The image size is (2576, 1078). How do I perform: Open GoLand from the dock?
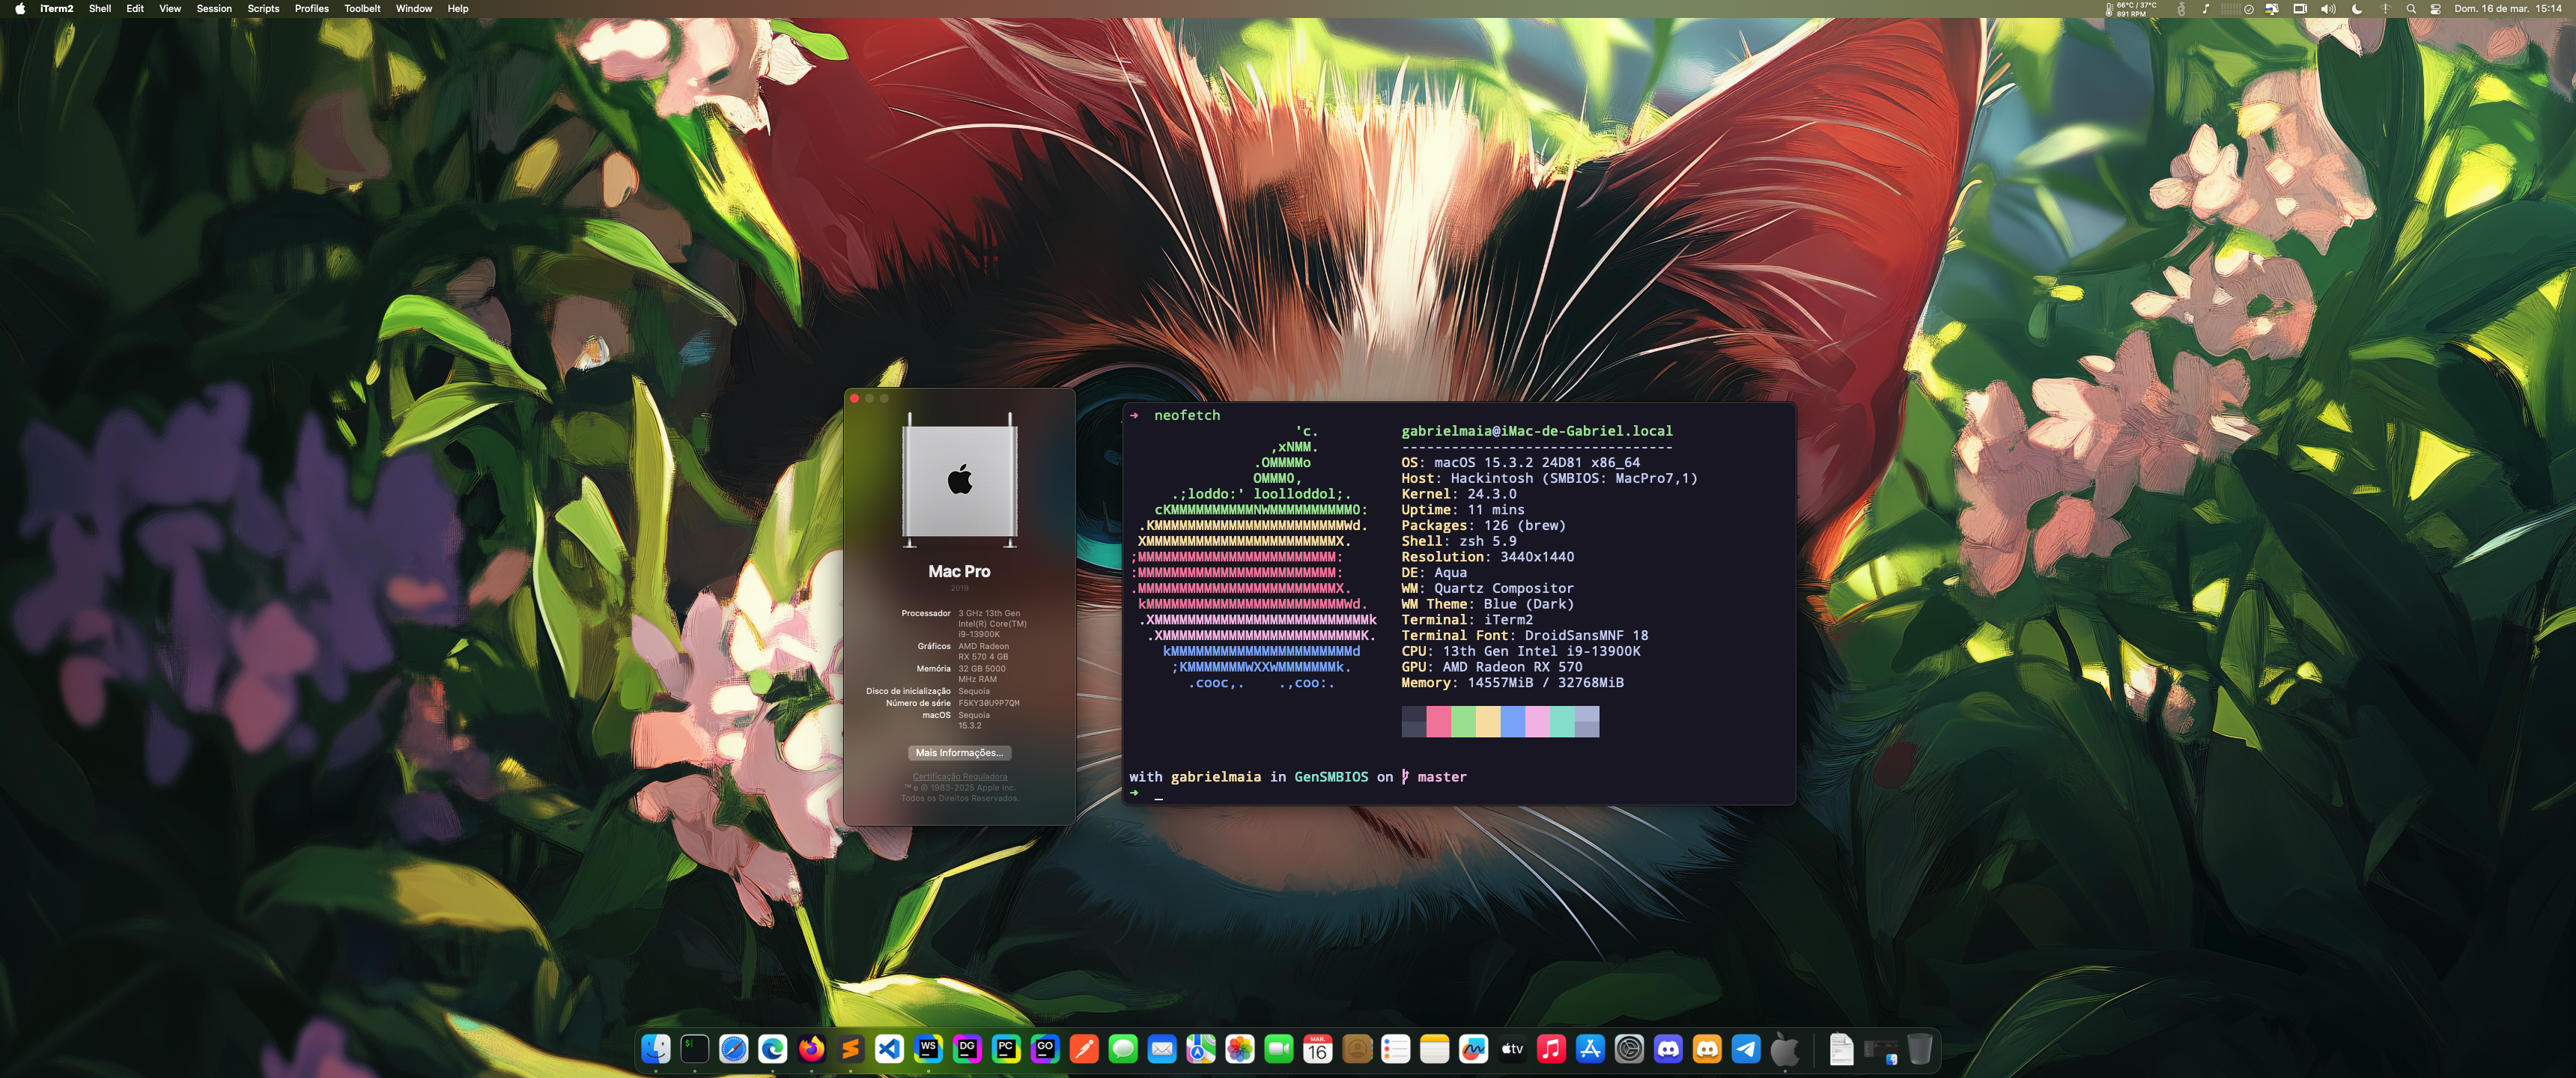(x=1045, y=1048)
